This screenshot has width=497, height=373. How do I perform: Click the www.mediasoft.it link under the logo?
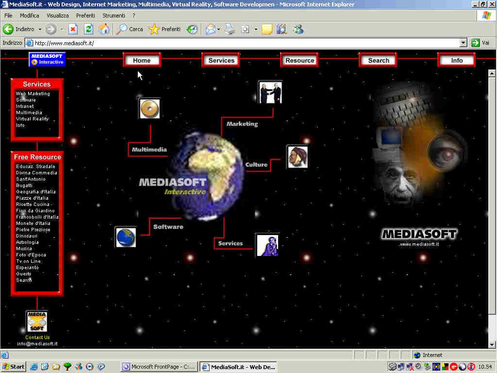(419, 244)
